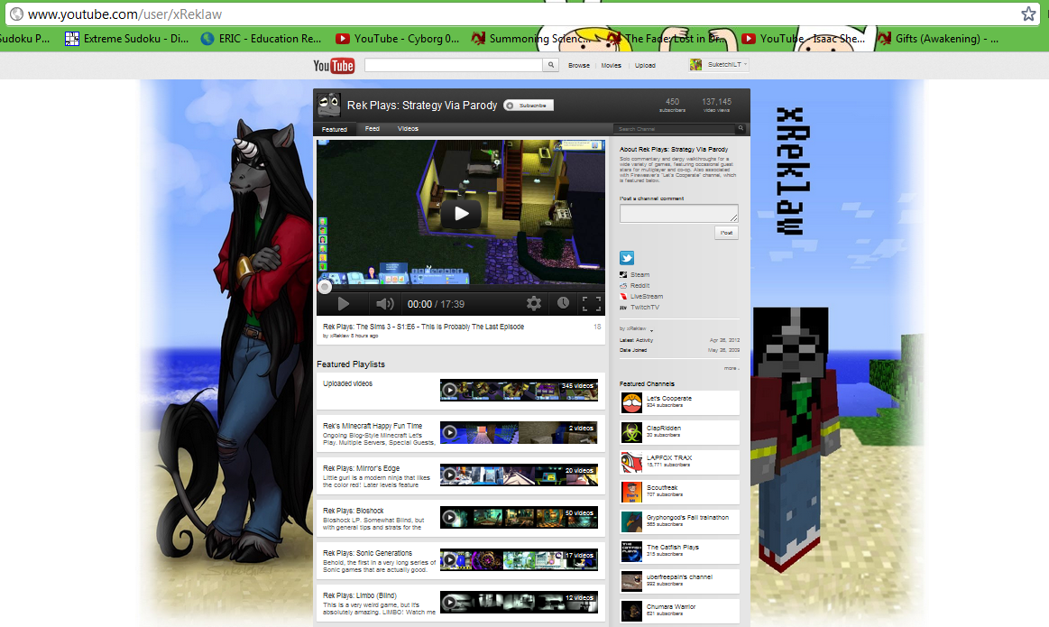Open LAPFOX TRAX channel avatar
1049x627 pixels.
pyautogui.click(x=630, y=462)
